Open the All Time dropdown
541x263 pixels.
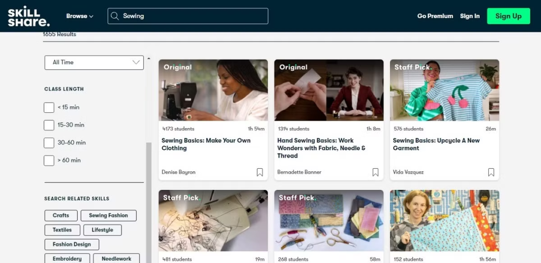pyautogui.click(x=94, y=62)
